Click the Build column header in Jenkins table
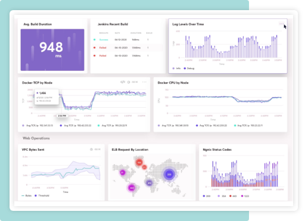 (x=149, y=33)
